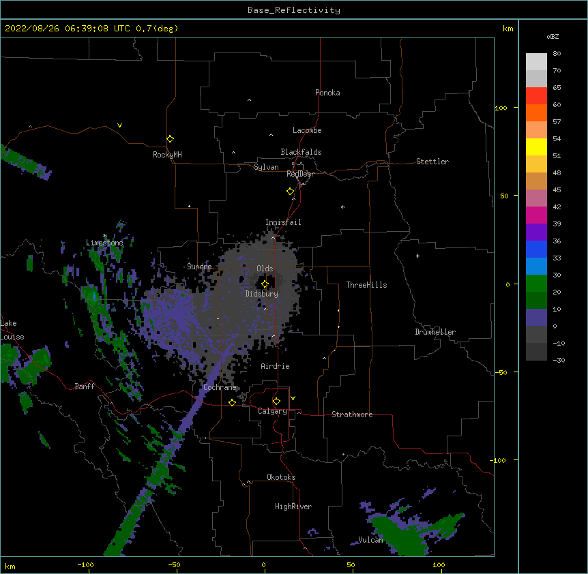
Task: Click the ThreeHills label
Action: click(366, 285)
